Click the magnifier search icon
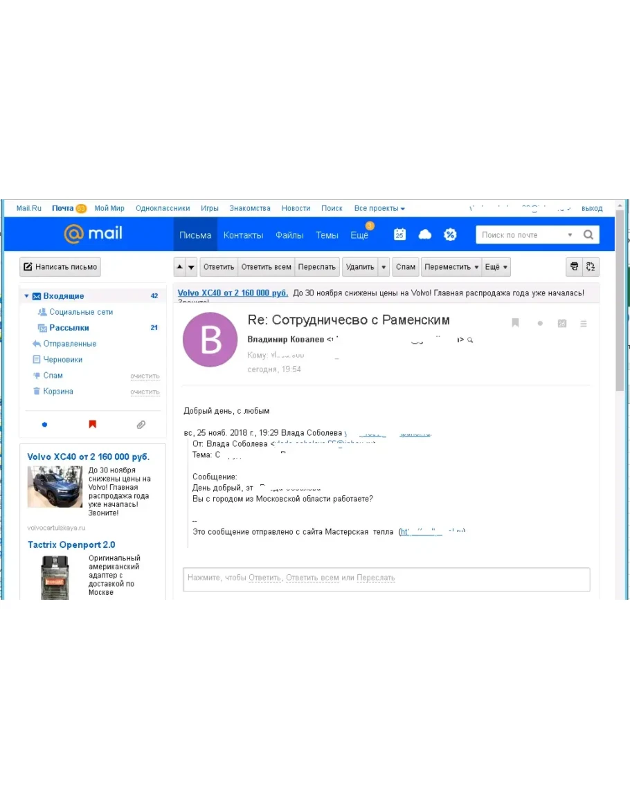Viewport: 630px width, 799px height. coord(588,235)
